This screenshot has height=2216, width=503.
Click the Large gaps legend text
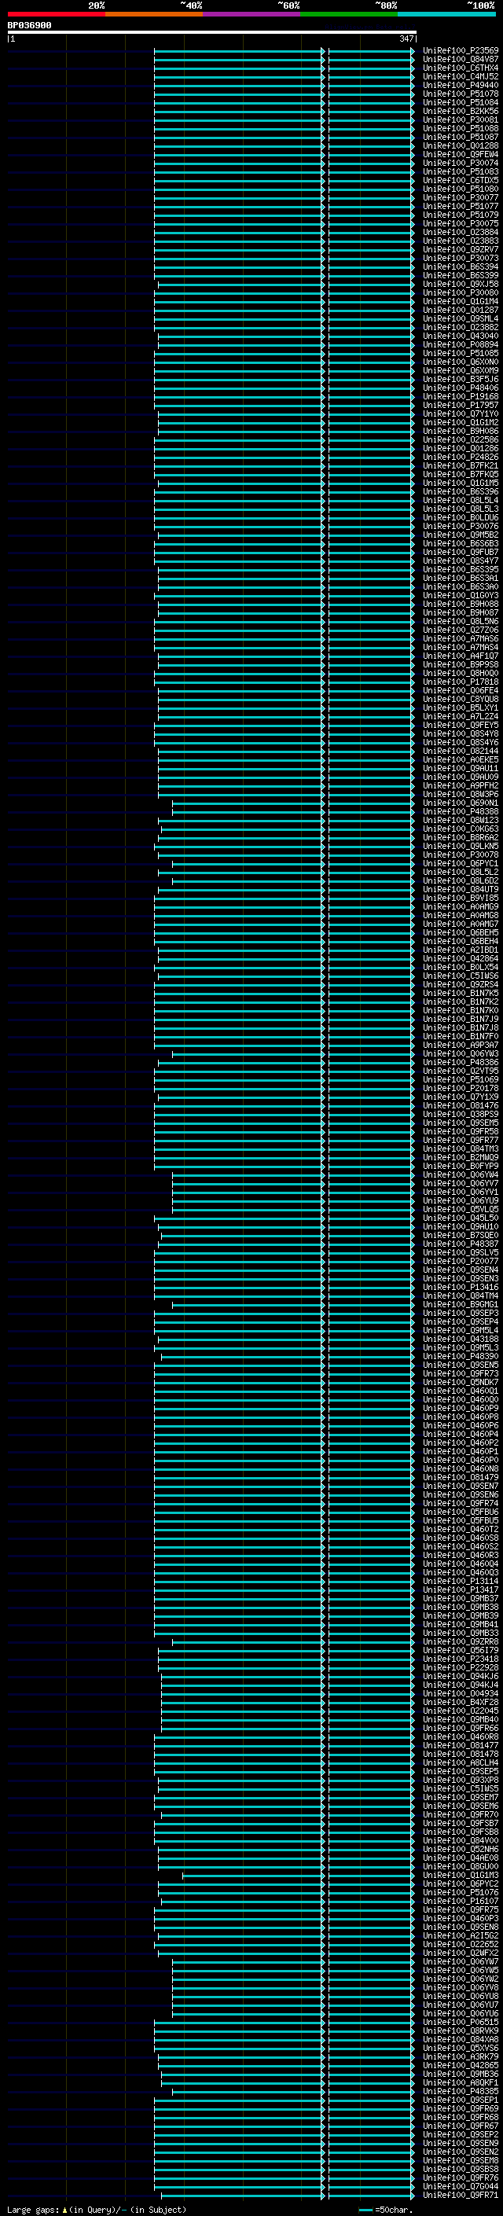click(x=97, y=2210)
